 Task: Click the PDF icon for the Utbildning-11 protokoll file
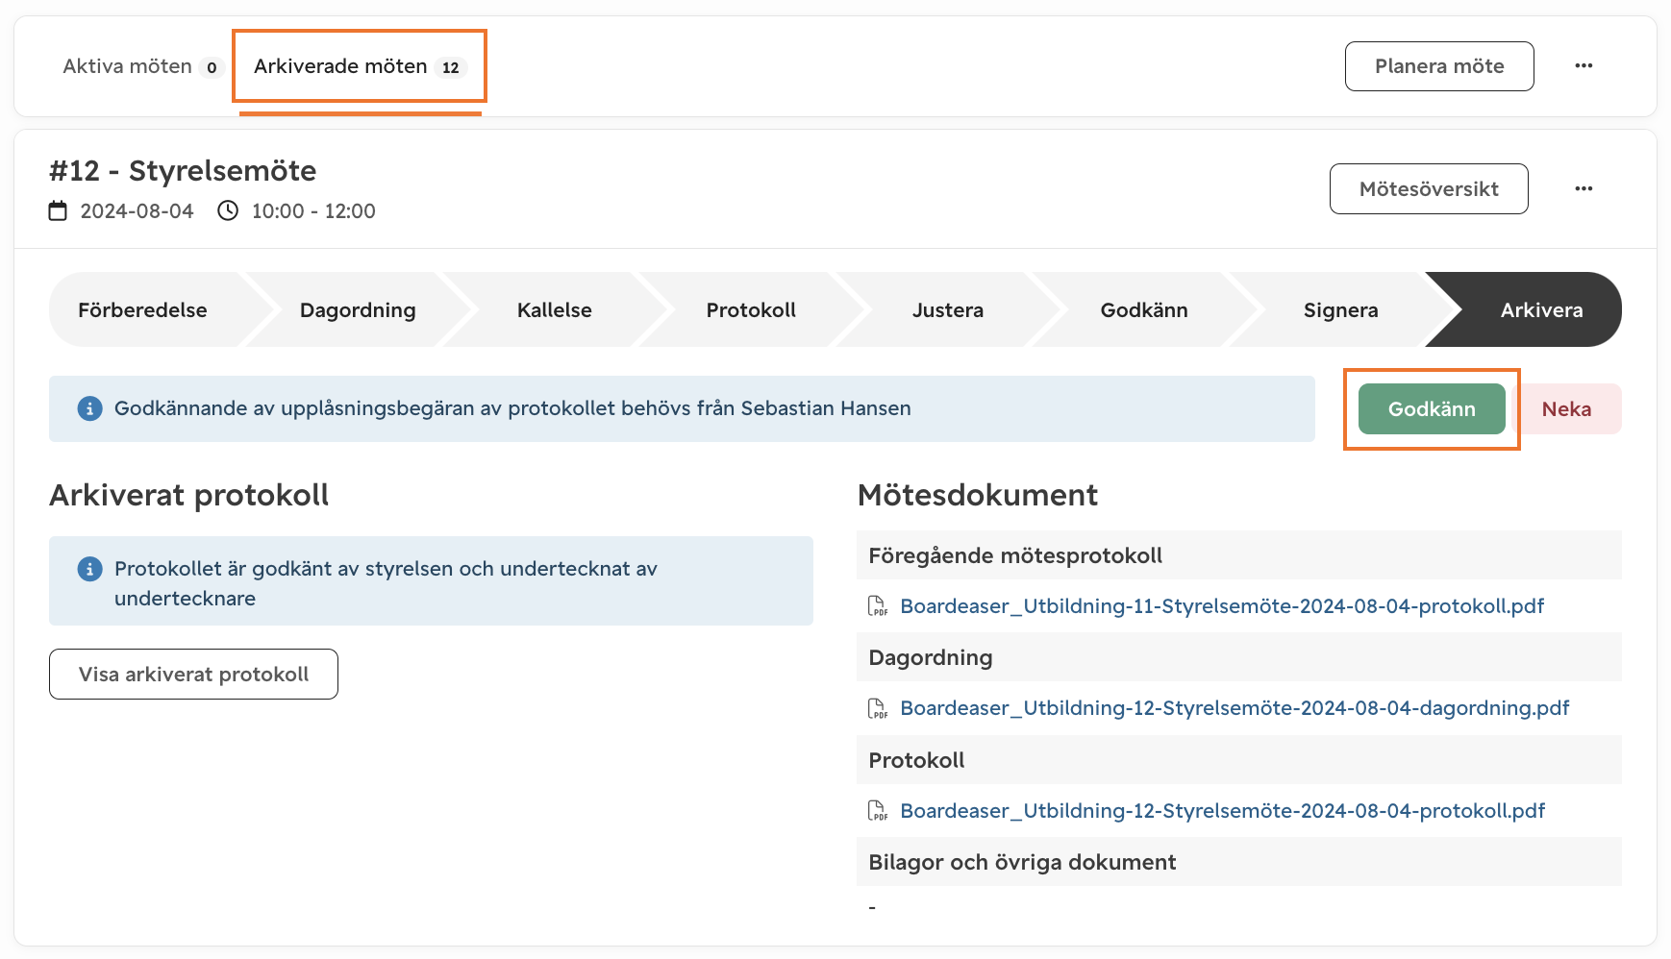point(878,606)
